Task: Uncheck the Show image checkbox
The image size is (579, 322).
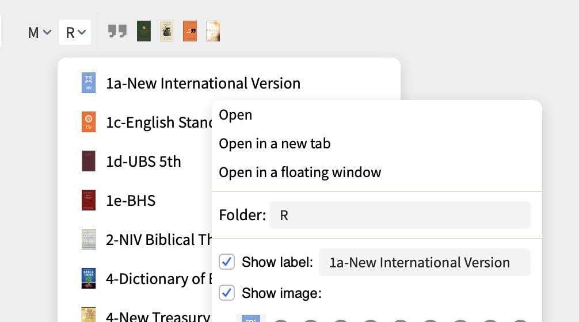Action: point(227,293)
